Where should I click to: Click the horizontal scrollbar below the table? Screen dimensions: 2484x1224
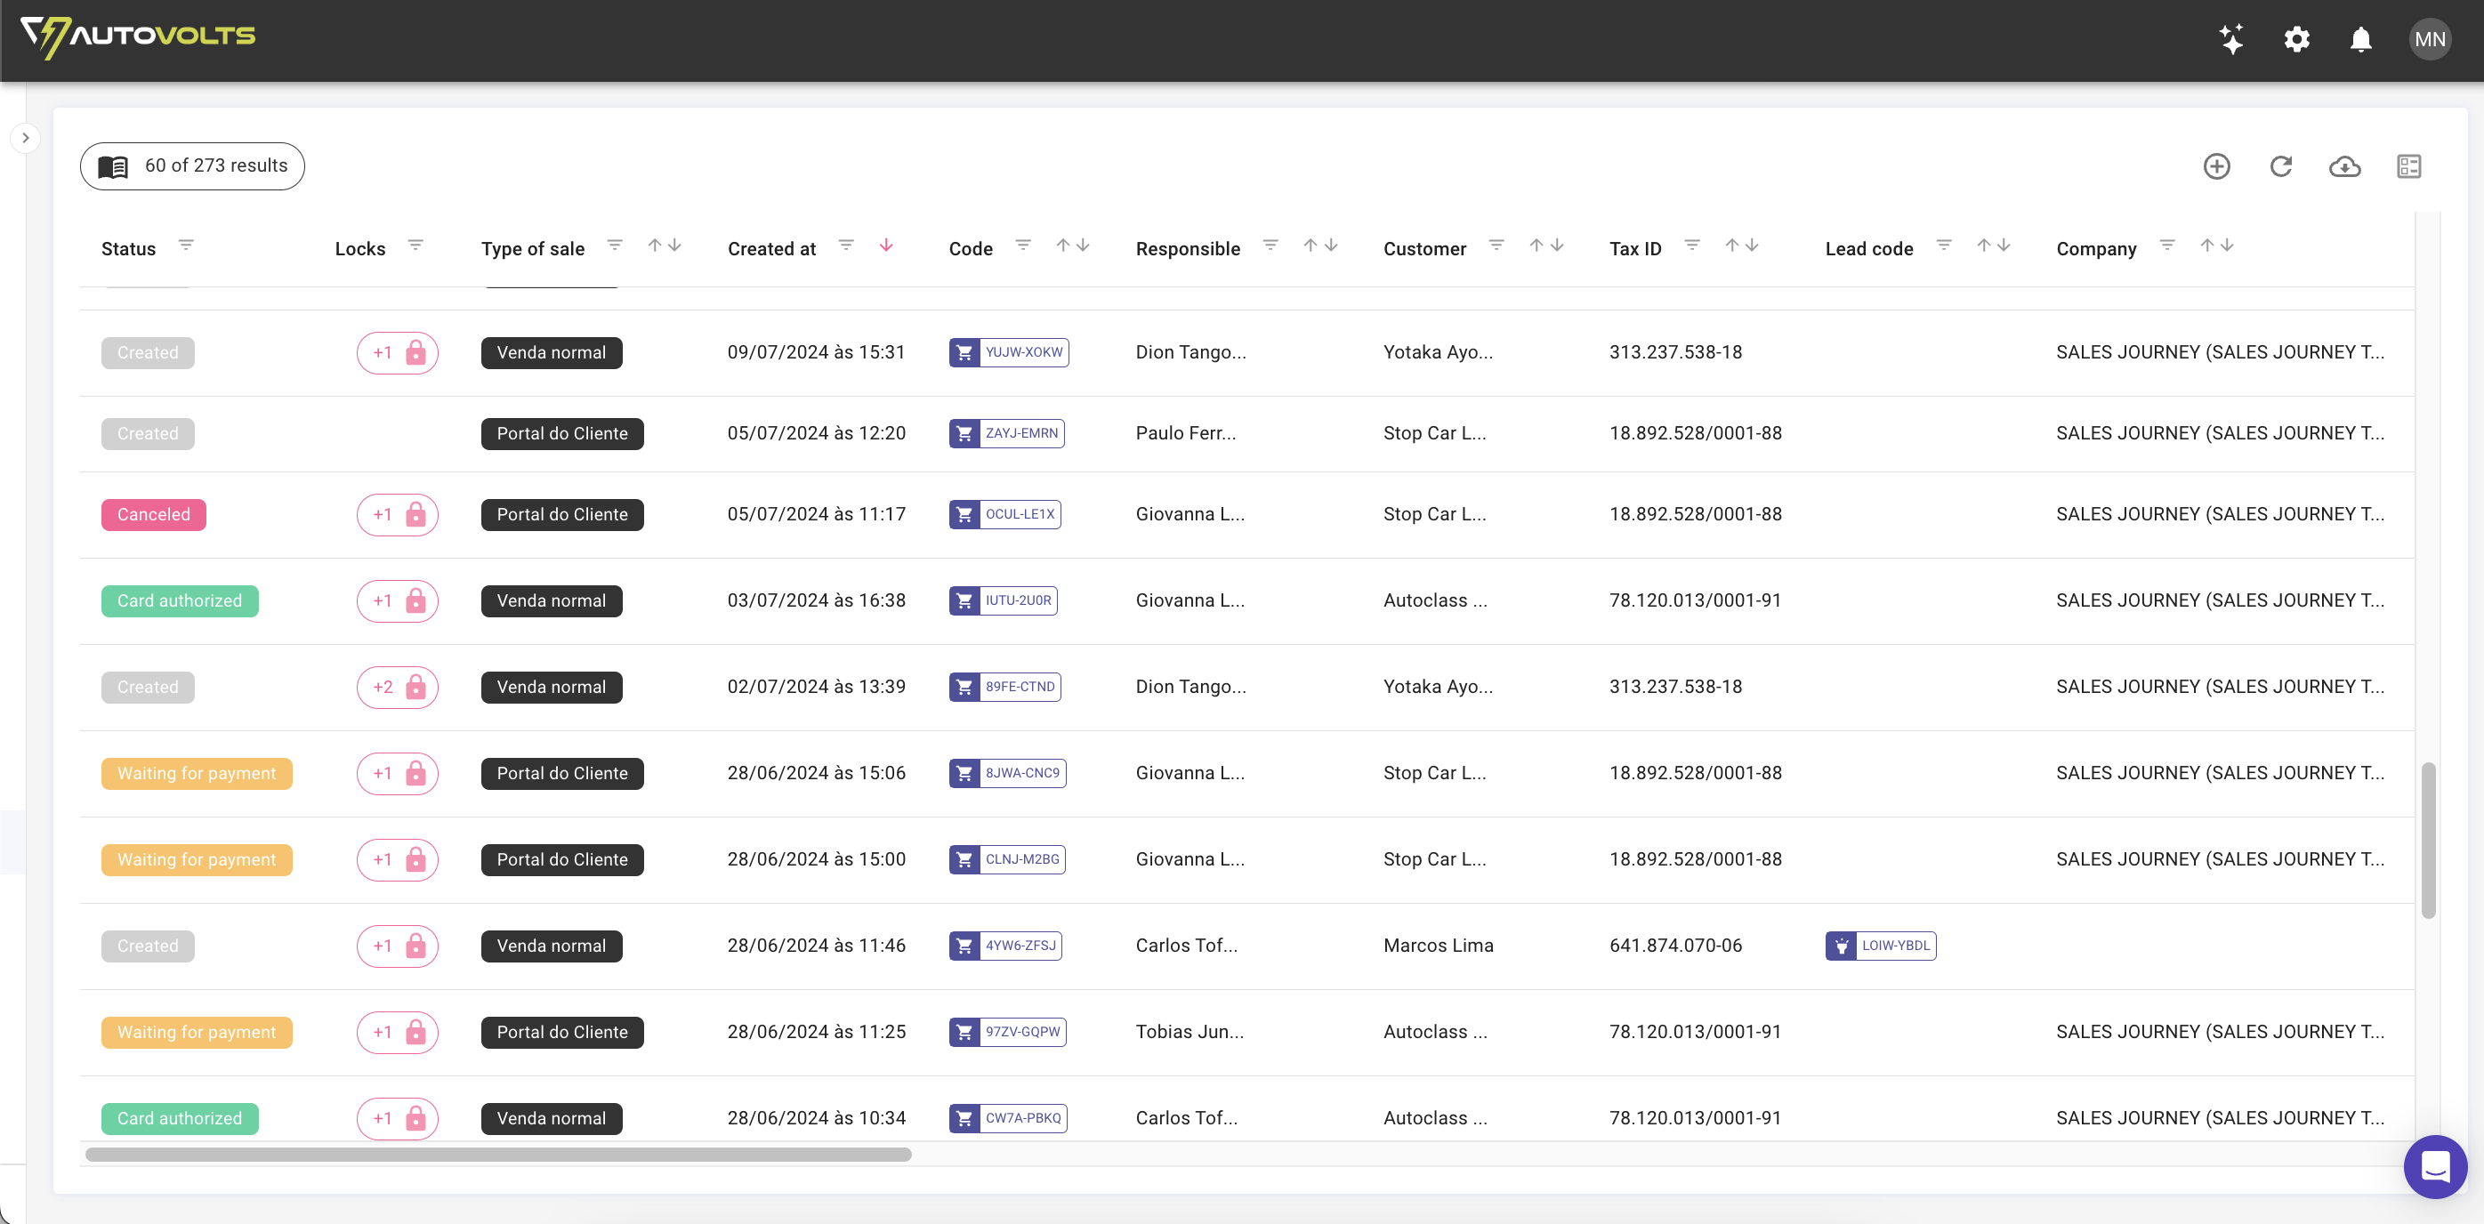[x=498, y=1154]
